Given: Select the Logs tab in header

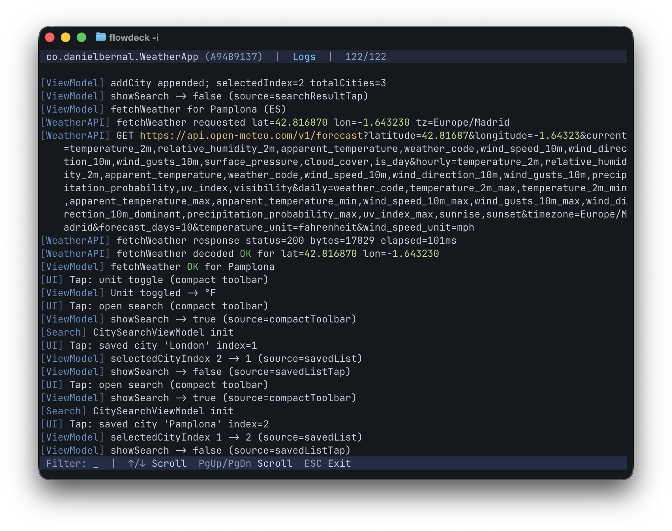Looking at the screenshot, I should 304,57.
